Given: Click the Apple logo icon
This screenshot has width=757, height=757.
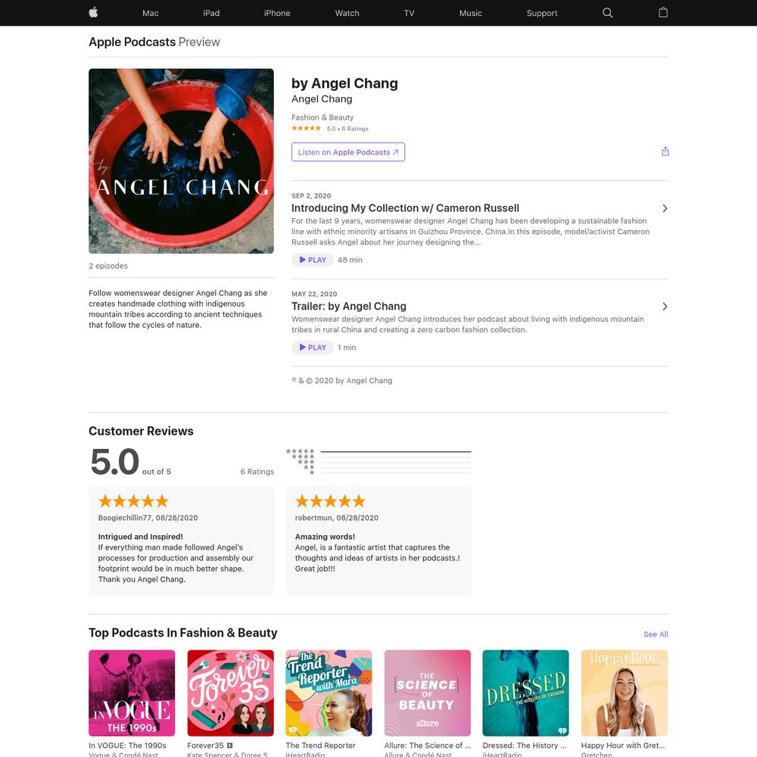Looking at the screenshot, I should coord(93,13).
